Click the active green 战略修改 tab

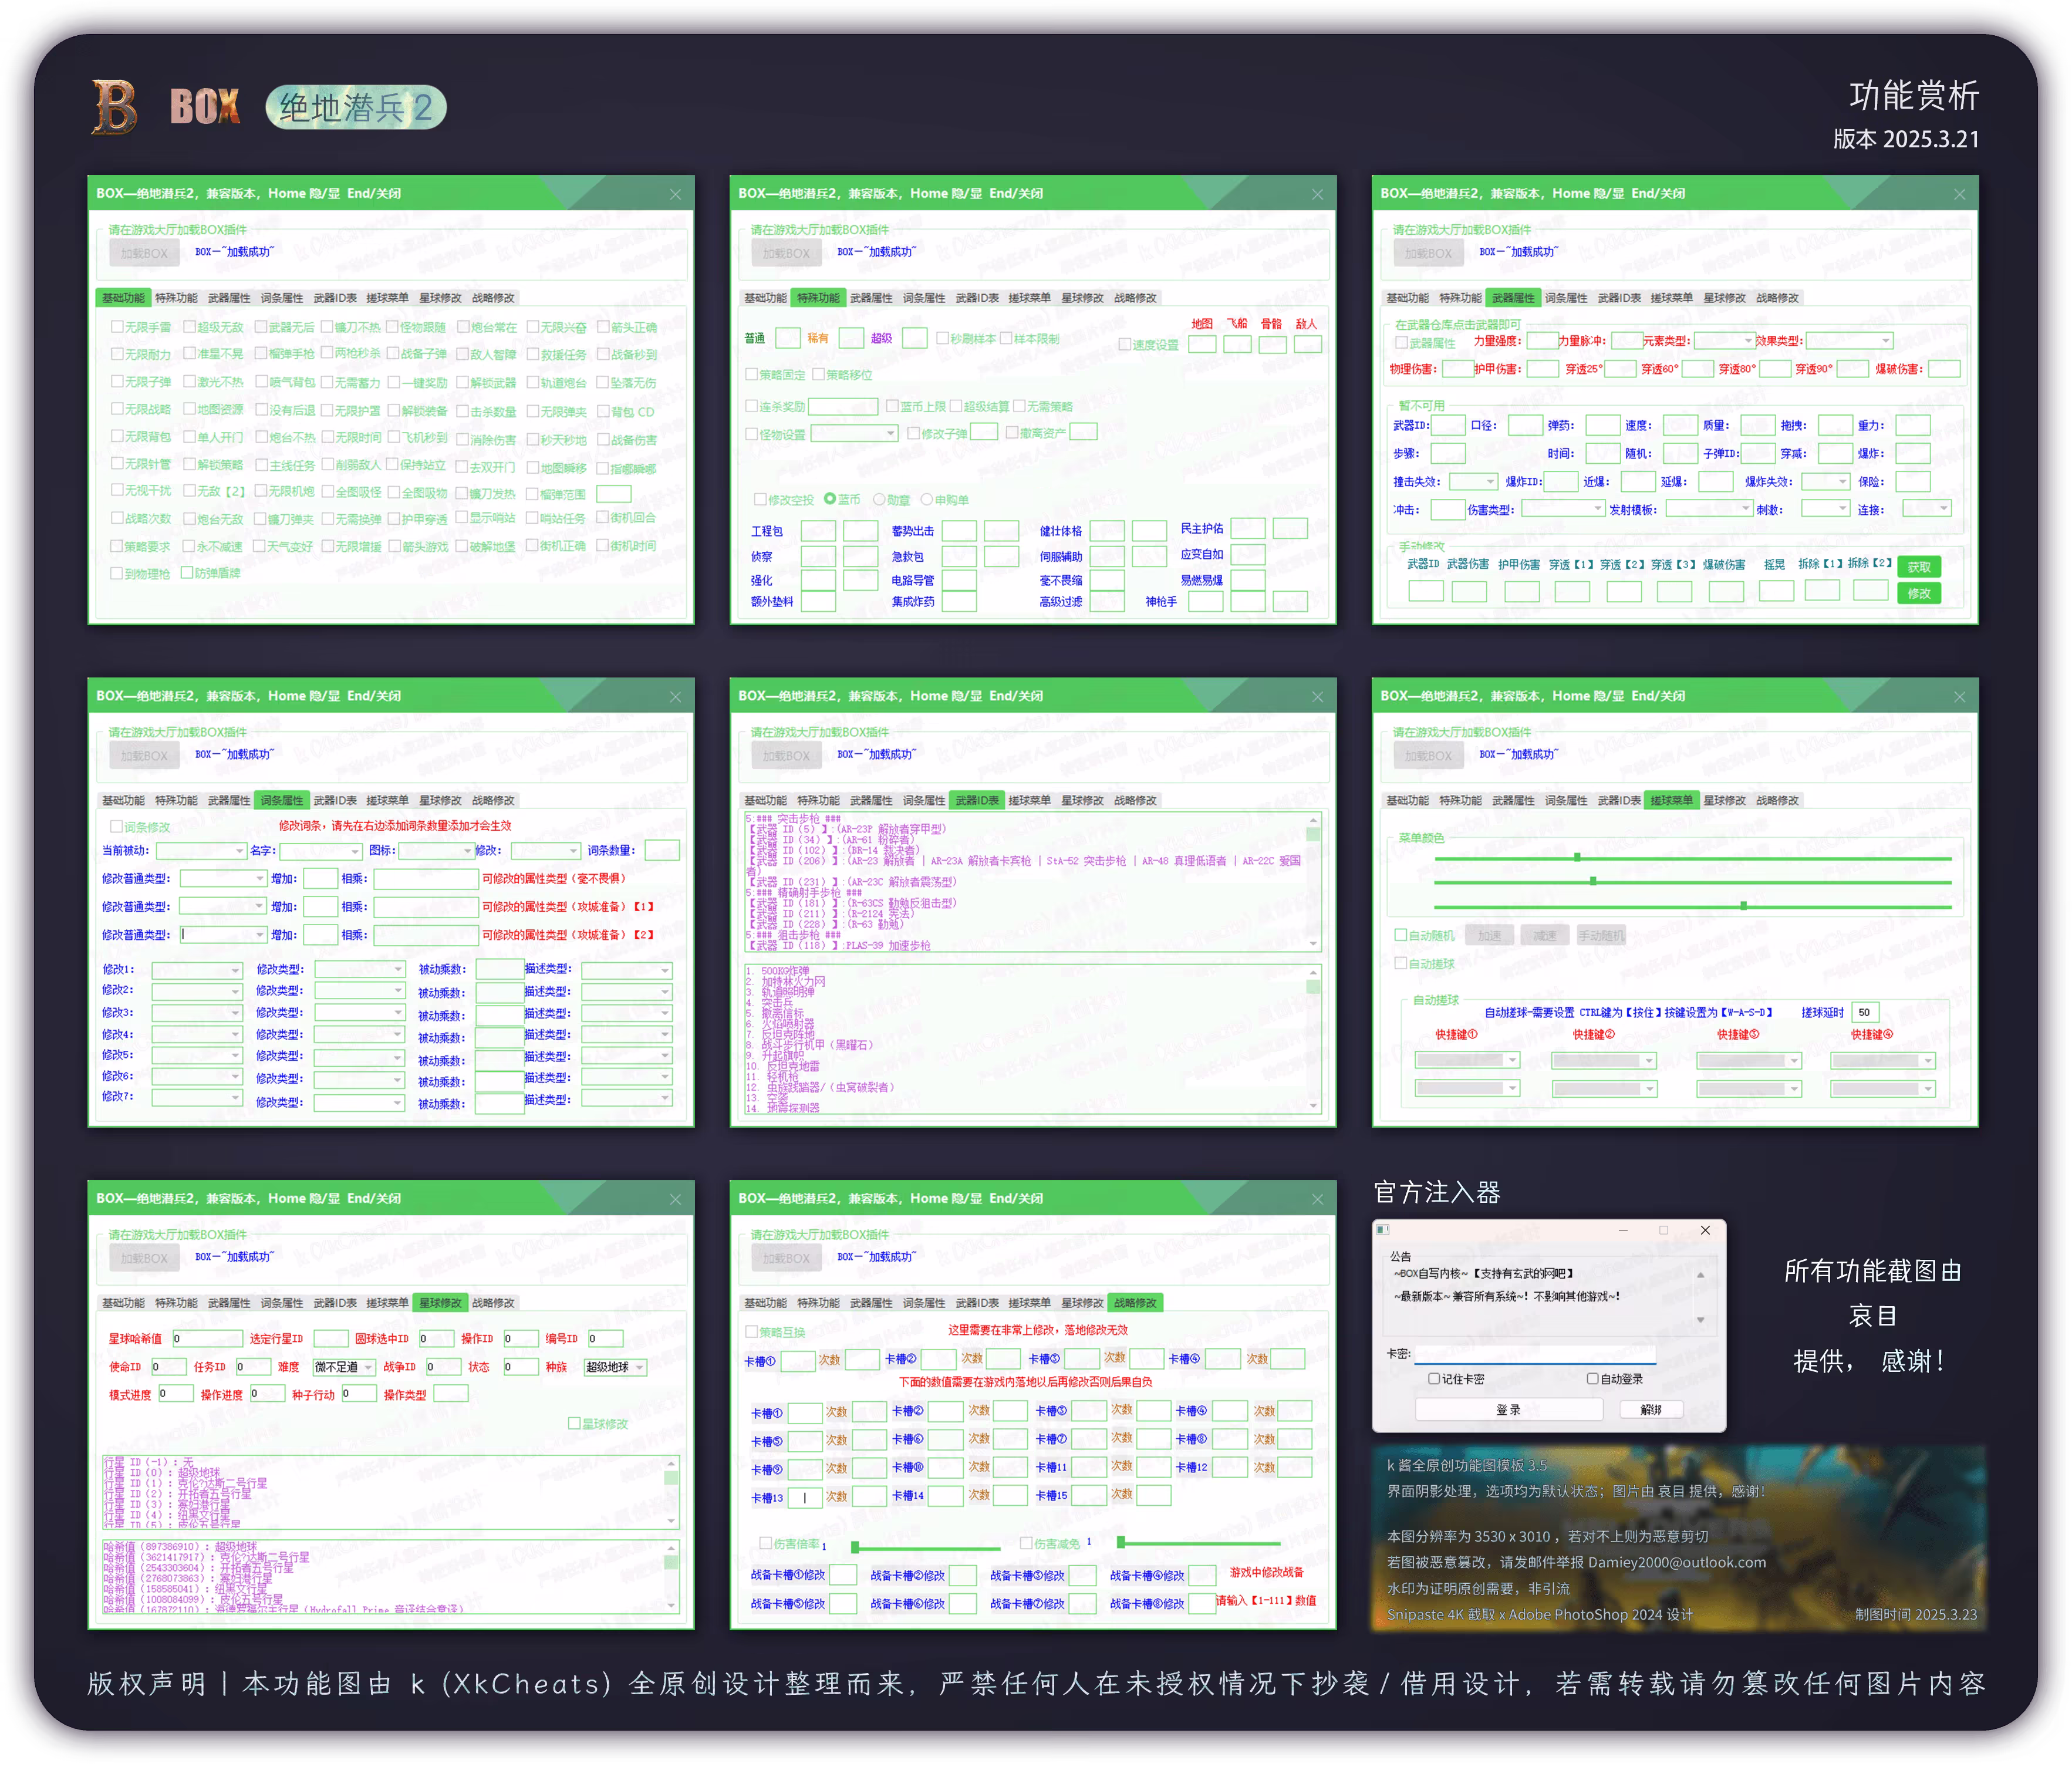click(x=1135, y=1303)
